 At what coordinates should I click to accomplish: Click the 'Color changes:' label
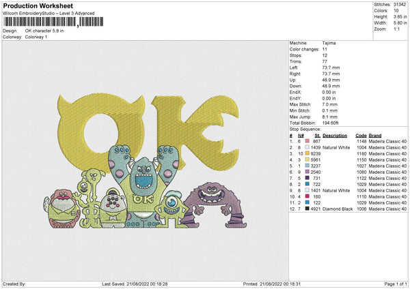click(x=304, y=49)
